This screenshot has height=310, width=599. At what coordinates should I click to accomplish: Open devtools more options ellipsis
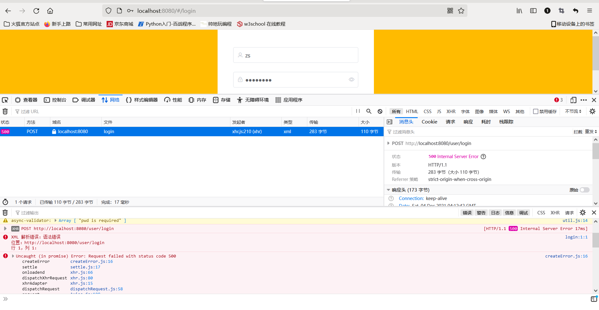584,100
